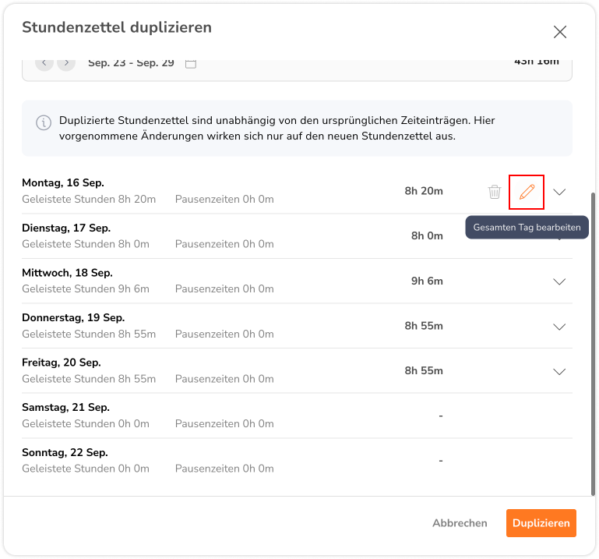
Task: Click the Gesamten Tag bearbeiten tooltip
Action: click(527, 228)
